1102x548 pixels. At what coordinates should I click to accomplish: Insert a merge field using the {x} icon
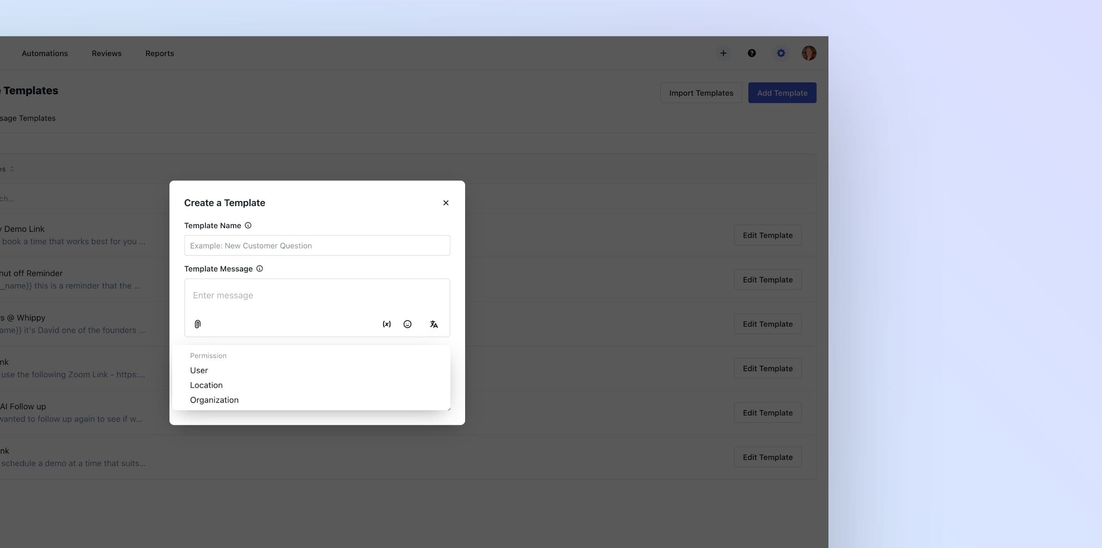[386, 324]
